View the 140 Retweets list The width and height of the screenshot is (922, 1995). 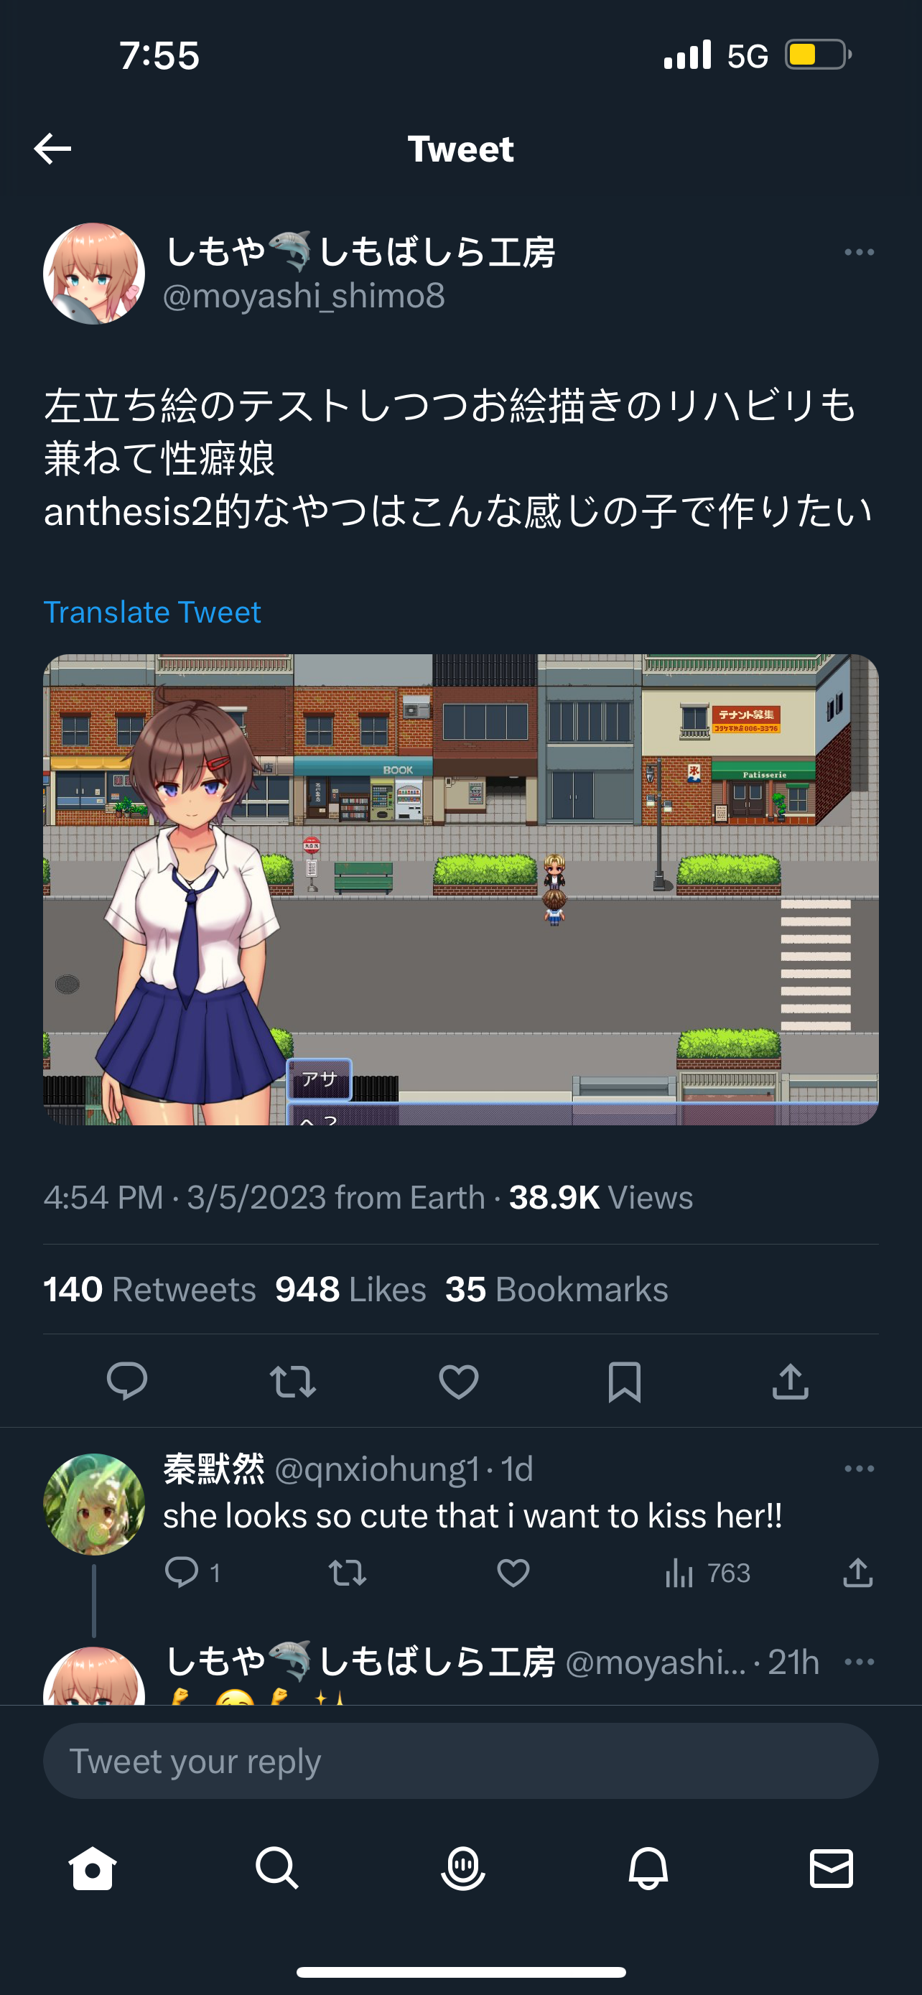point(149,1290)
